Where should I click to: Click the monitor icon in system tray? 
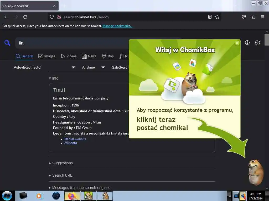point(236,196)
